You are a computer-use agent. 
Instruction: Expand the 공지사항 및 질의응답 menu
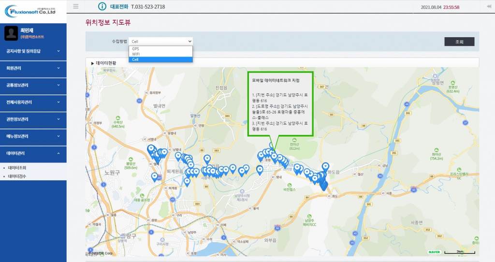(x=33, y=50)
